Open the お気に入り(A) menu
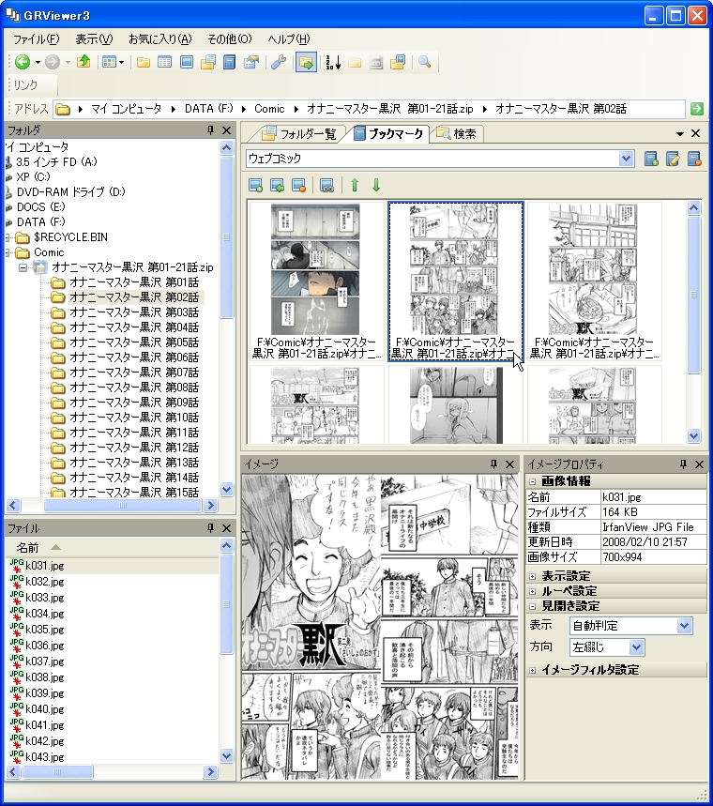This screenshot has width=713, height=806. point(159,39)
